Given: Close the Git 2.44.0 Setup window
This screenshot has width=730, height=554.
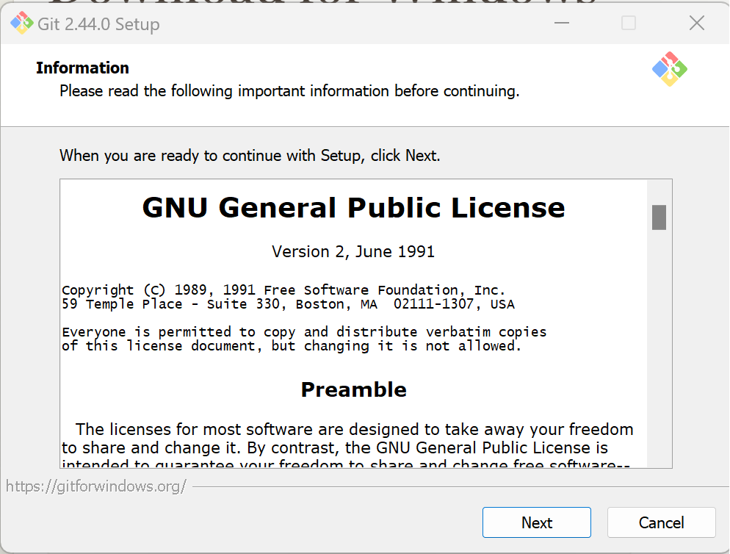Looking at the screenshot, I should click(x=696, y=23).
